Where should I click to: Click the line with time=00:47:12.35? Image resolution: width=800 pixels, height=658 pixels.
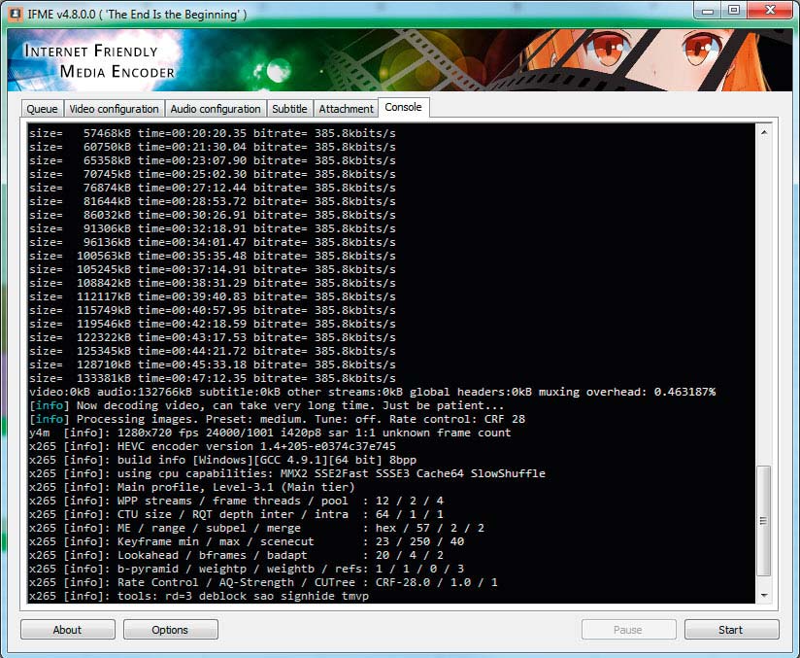(213, 378)
